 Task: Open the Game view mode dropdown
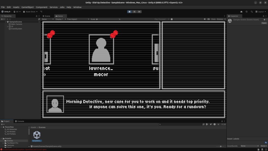coord(48,19)
